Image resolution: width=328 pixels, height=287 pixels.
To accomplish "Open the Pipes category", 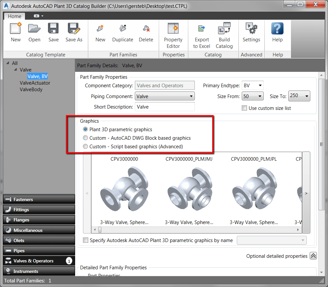I will pos(39,251).
